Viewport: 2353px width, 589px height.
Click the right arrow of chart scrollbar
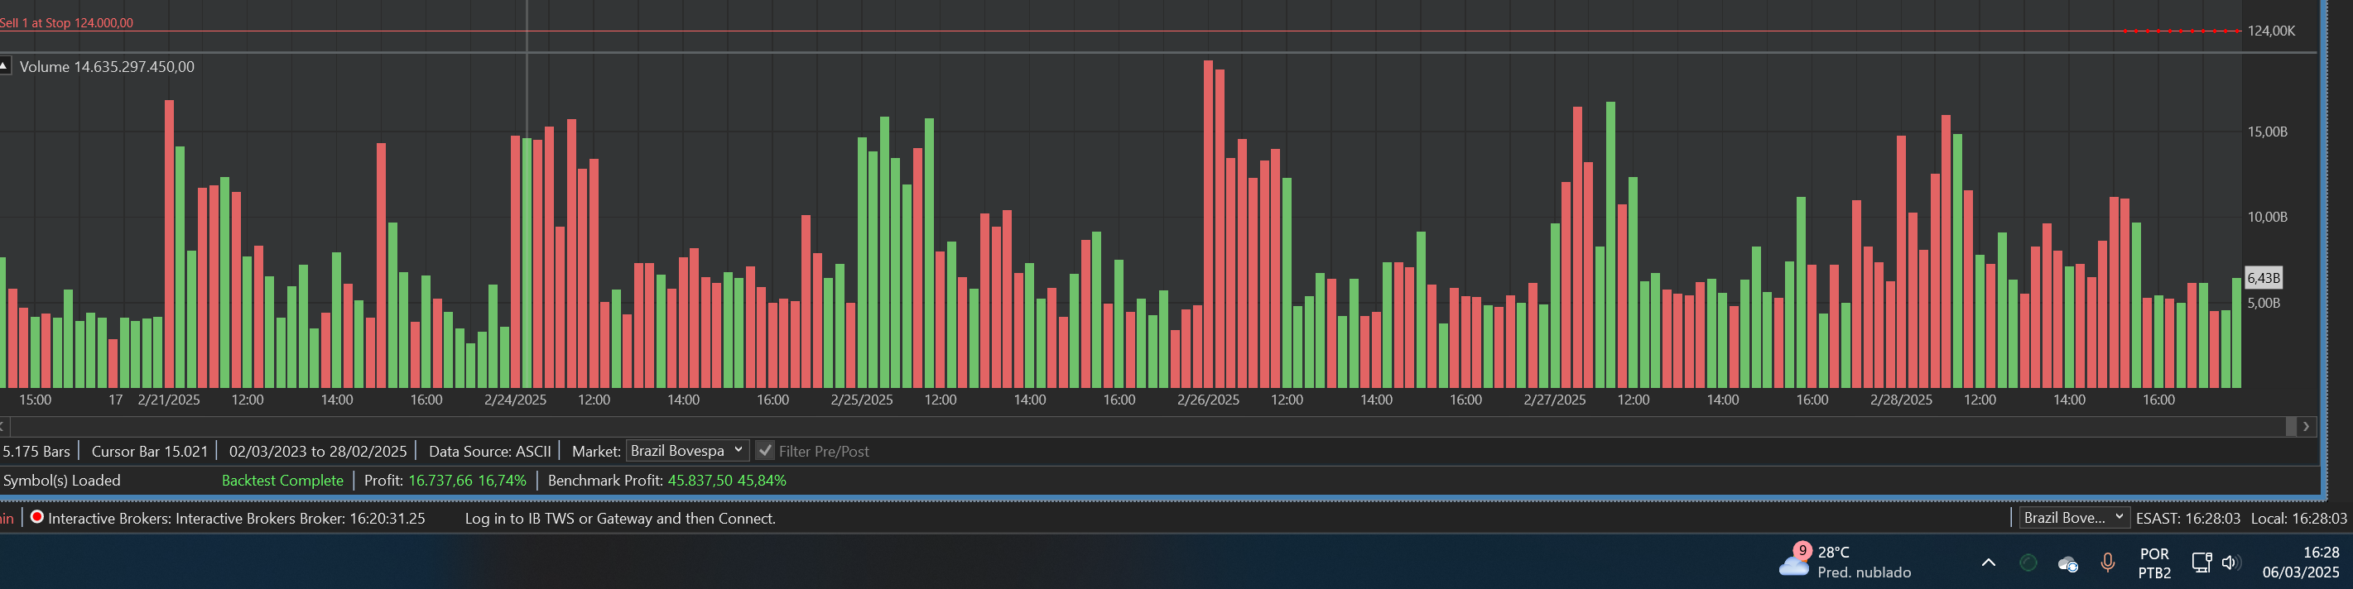coord(2306,427)
